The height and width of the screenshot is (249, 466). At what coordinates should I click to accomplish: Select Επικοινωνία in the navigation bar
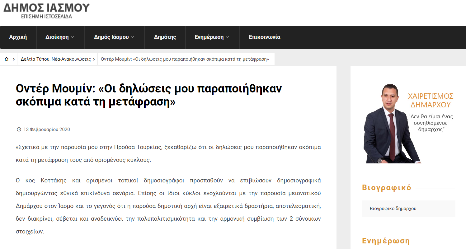(264, 37)
